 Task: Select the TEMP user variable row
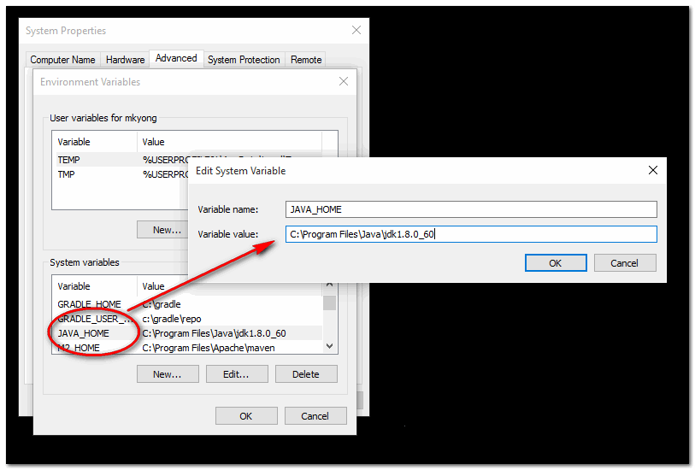(x=121, y=160)
